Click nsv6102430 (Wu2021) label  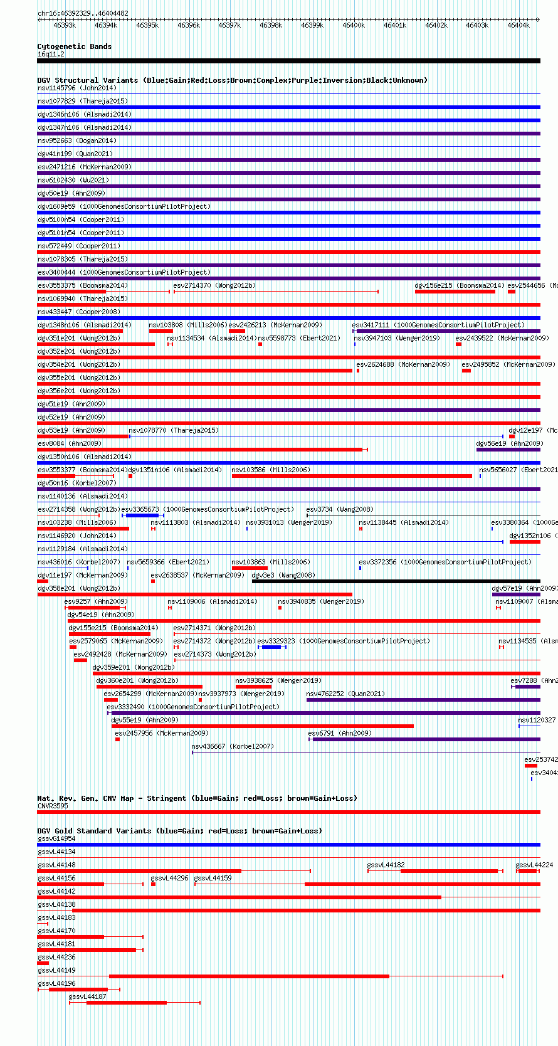pyautogui.click(x=73, y=180)
